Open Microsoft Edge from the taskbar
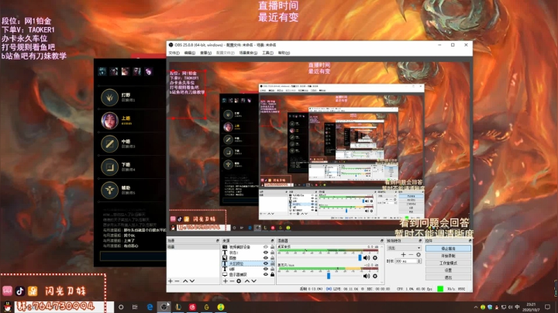558x313 pixels. 150,307
